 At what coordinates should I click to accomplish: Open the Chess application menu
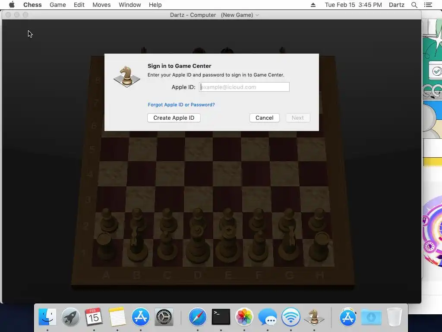(x=32, y=5)
